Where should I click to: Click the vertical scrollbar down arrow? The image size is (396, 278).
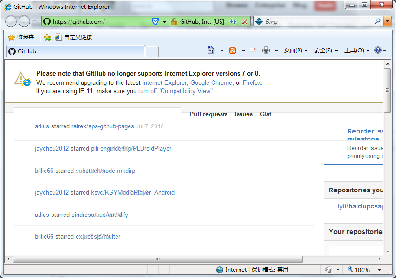coord(388,251)
